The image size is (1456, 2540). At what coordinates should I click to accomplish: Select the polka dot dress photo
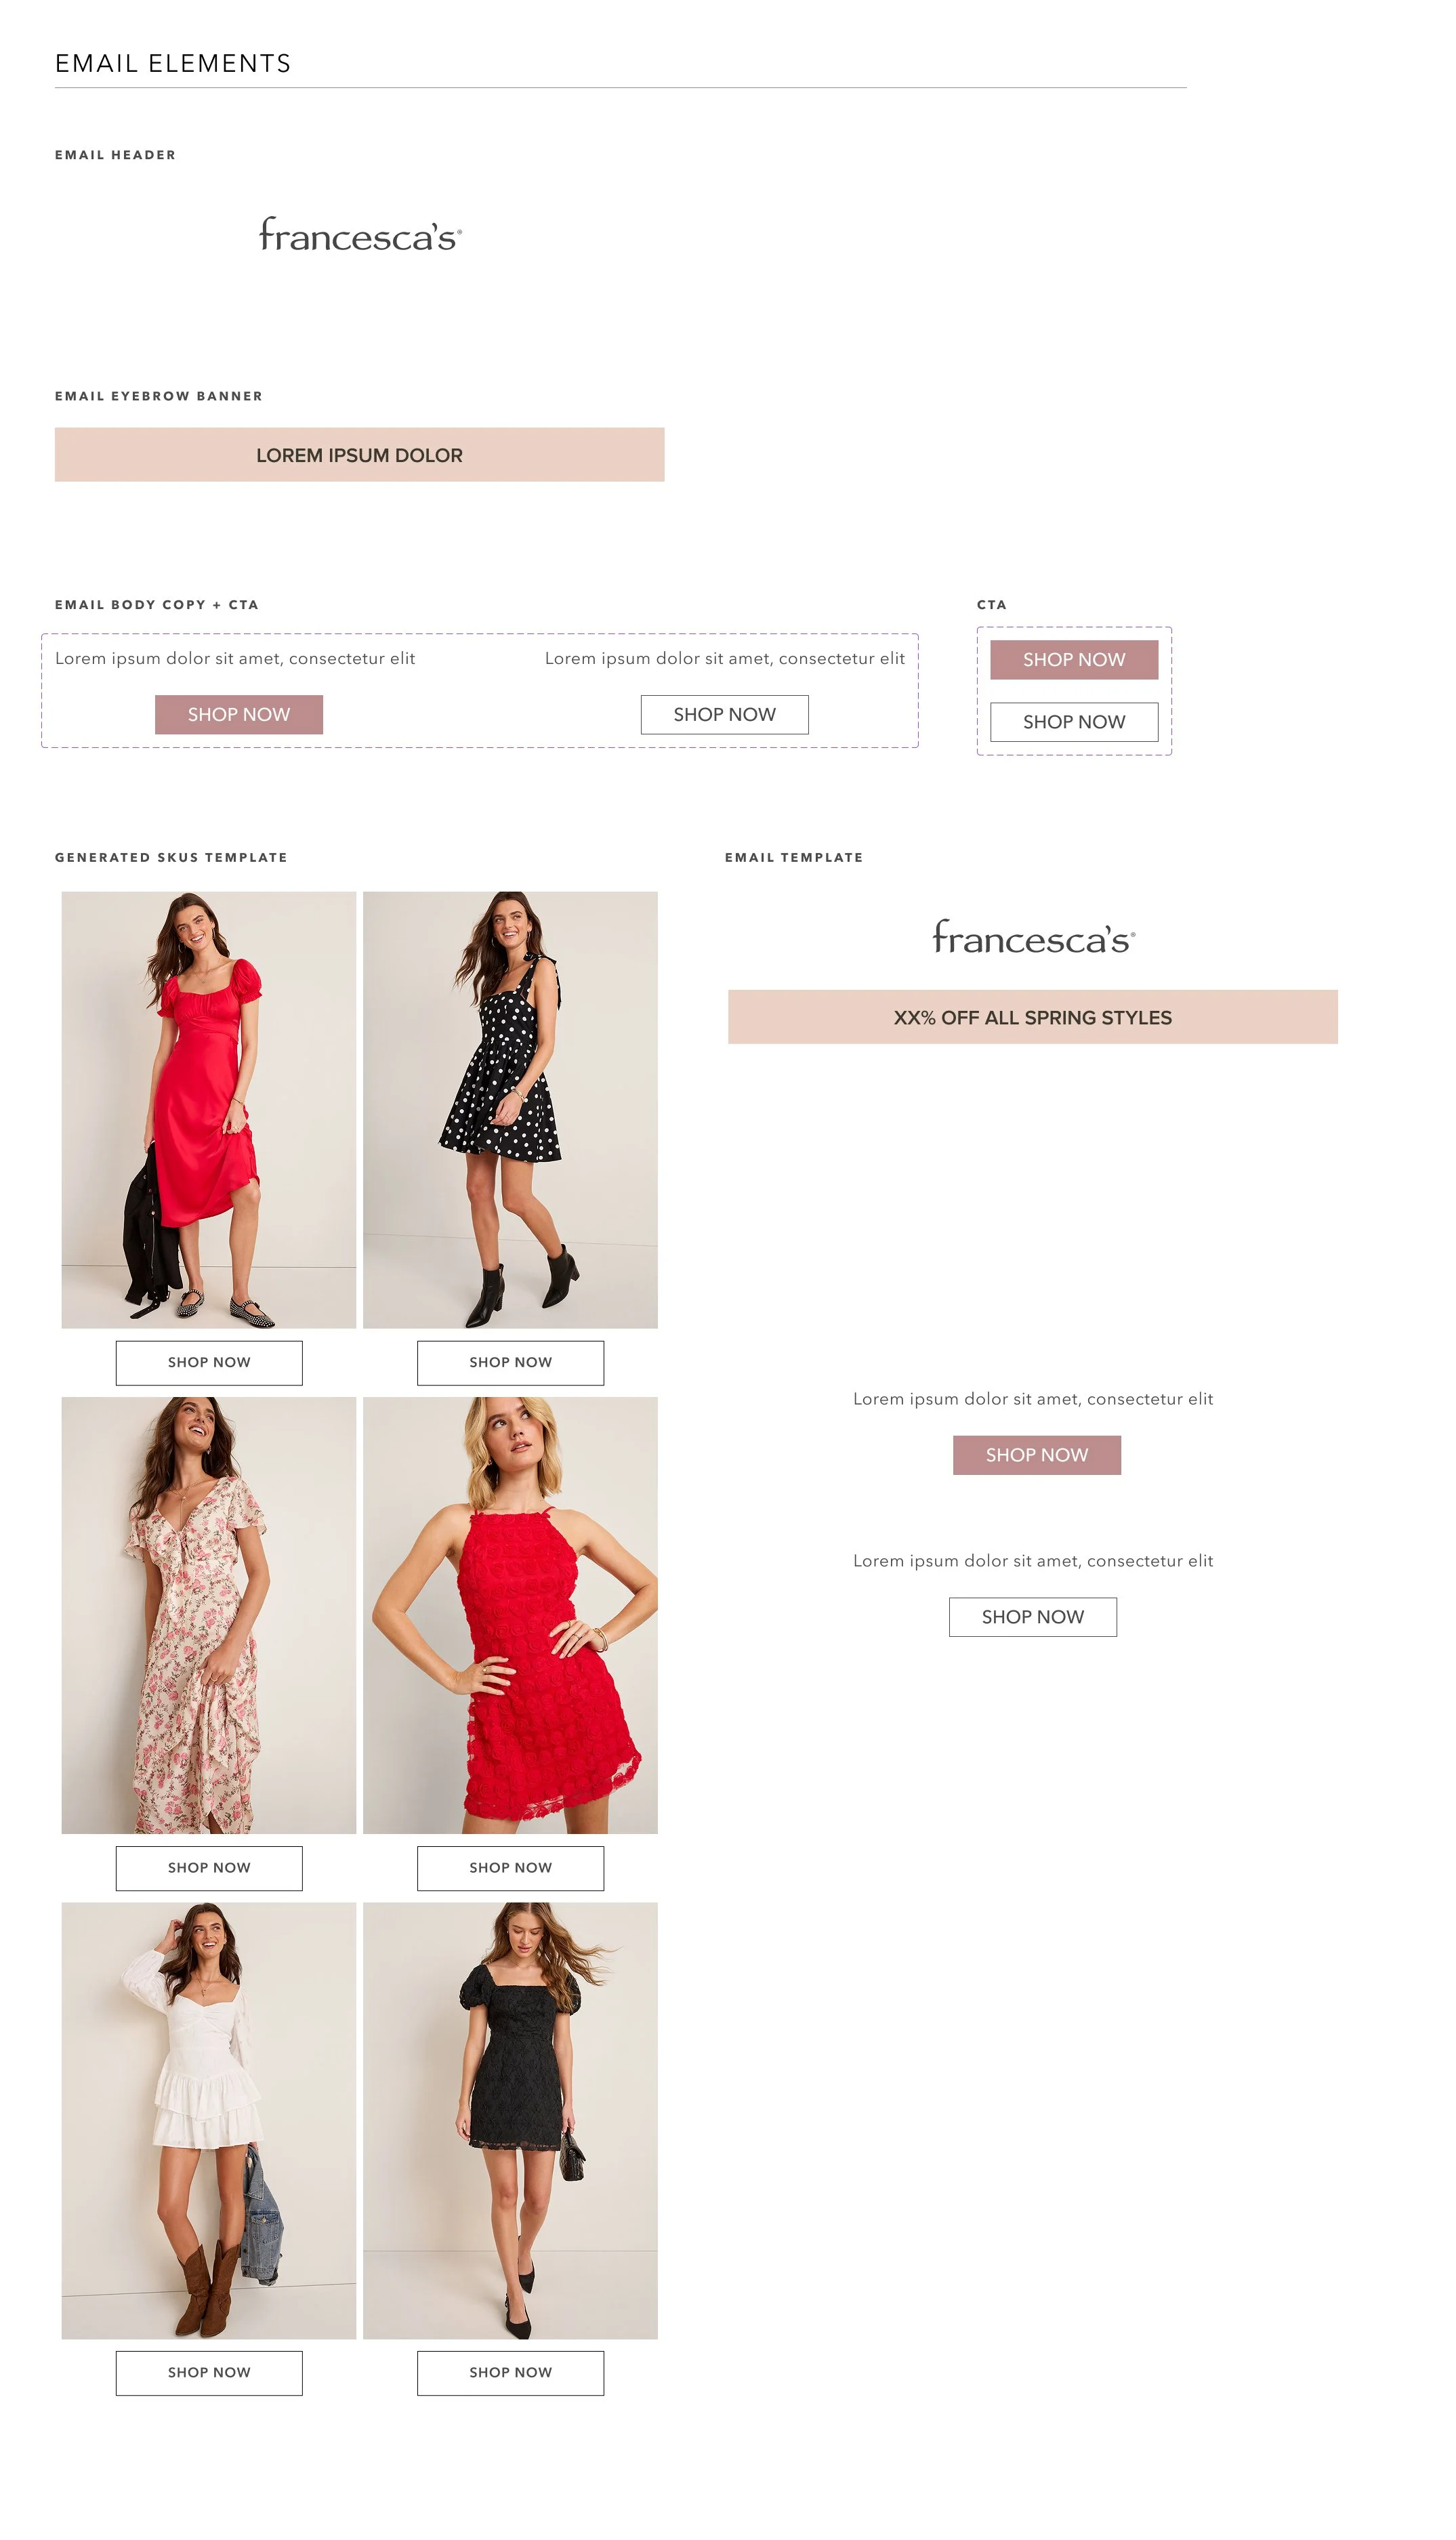(510, 1110)
